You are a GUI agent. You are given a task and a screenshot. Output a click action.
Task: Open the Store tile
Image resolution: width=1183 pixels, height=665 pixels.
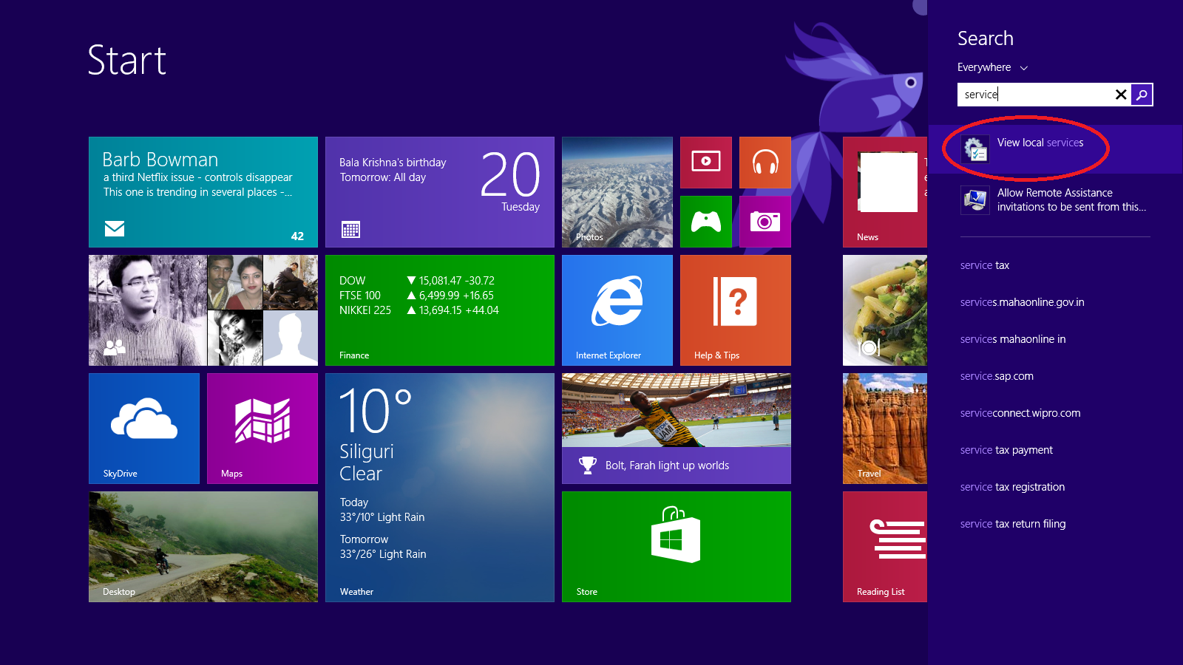coord(677,547)
